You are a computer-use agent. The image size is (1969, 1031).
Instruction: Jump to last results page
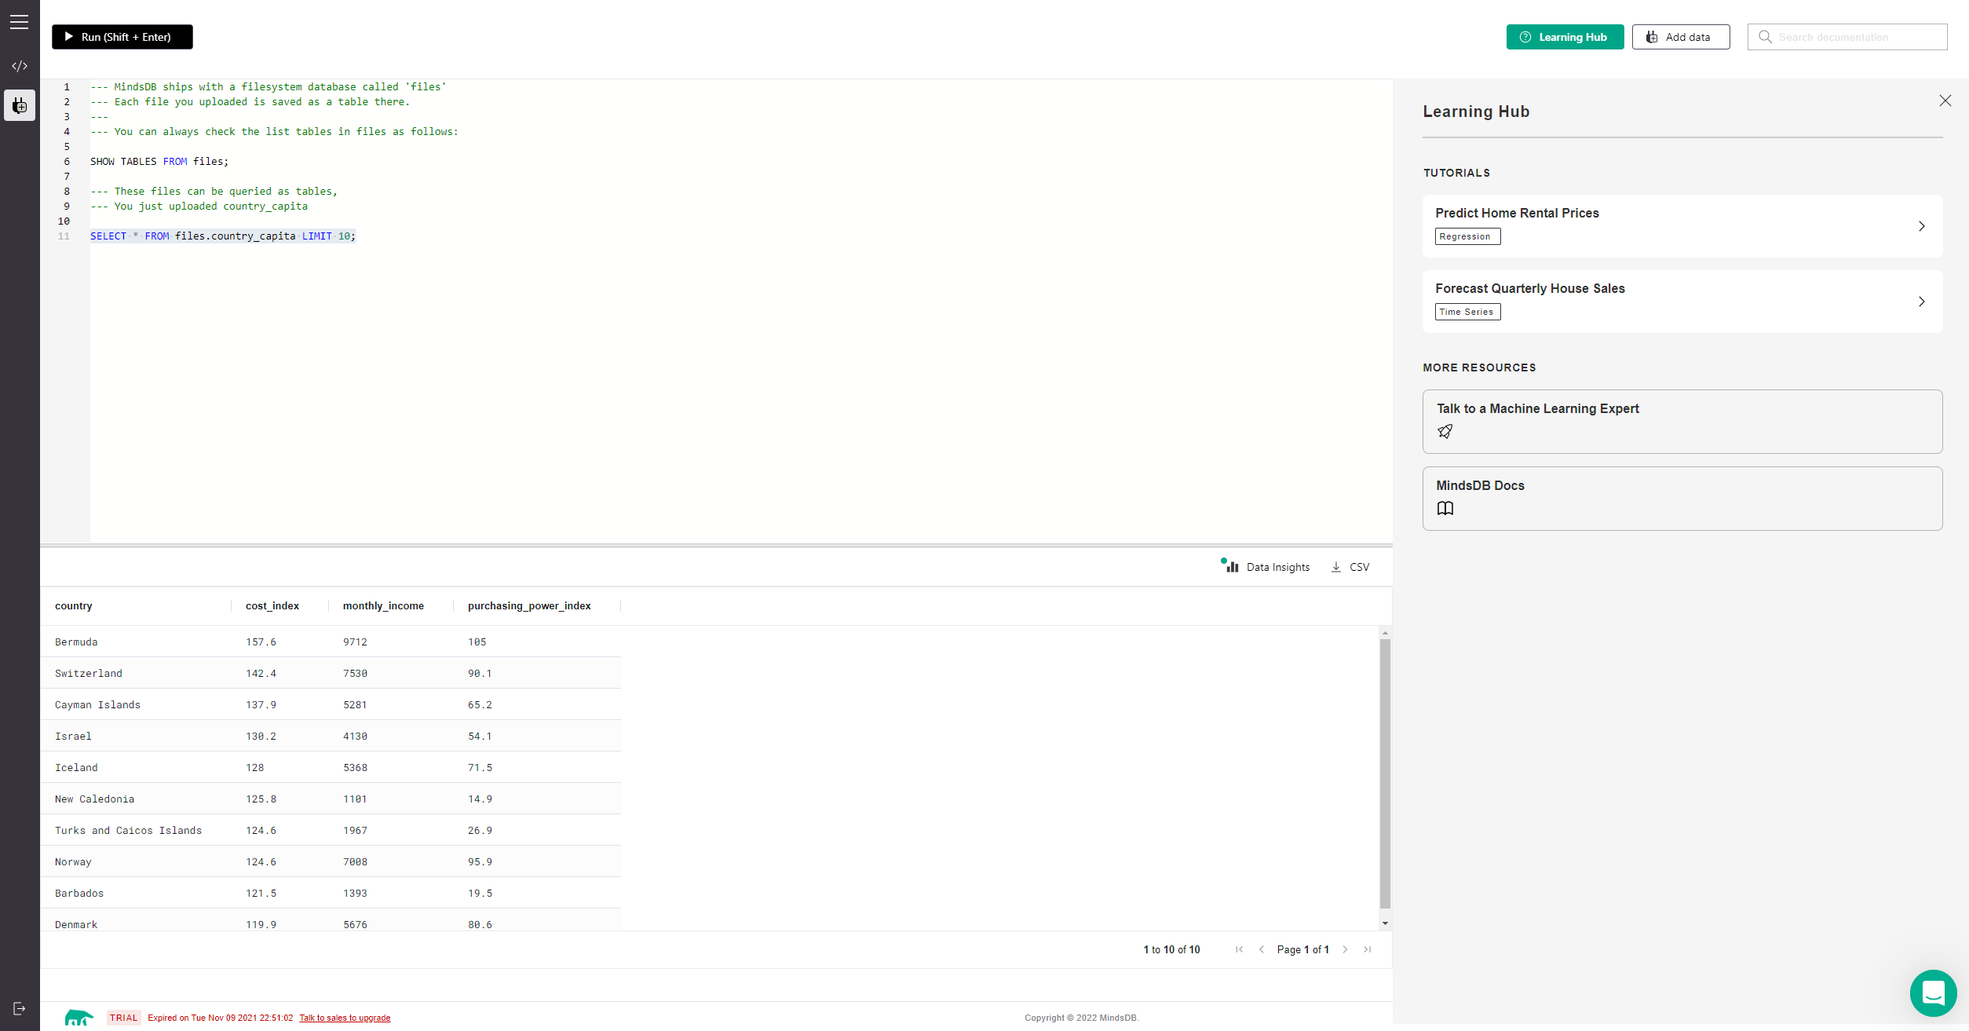1367,949
